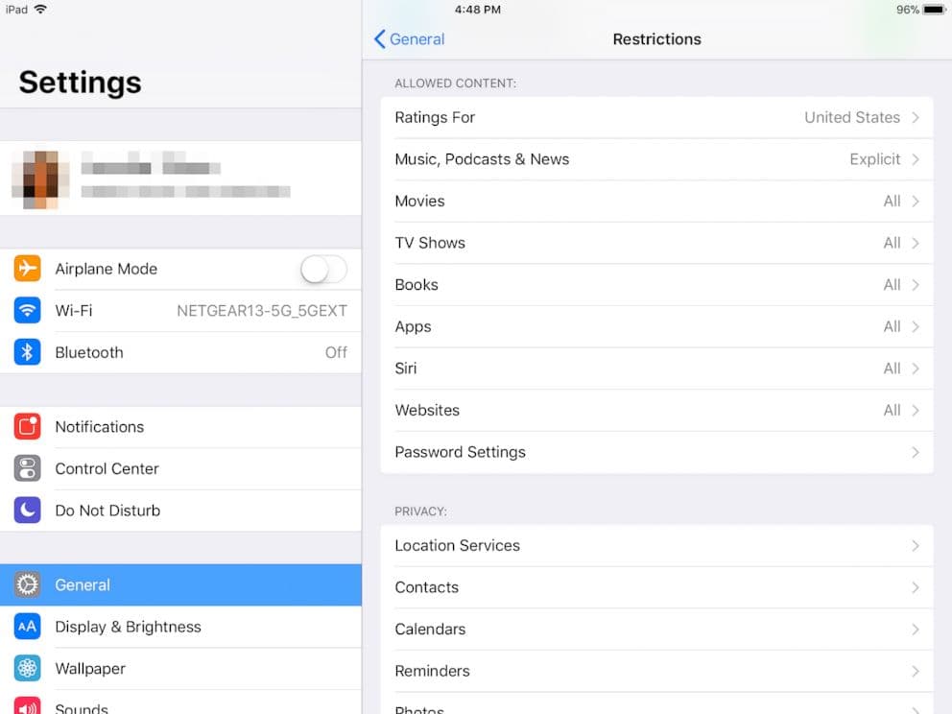The width and height of the screenshot is (952, 714).
Task: Tap the Display & Brightness icon
Action: (x=27, y=627)
